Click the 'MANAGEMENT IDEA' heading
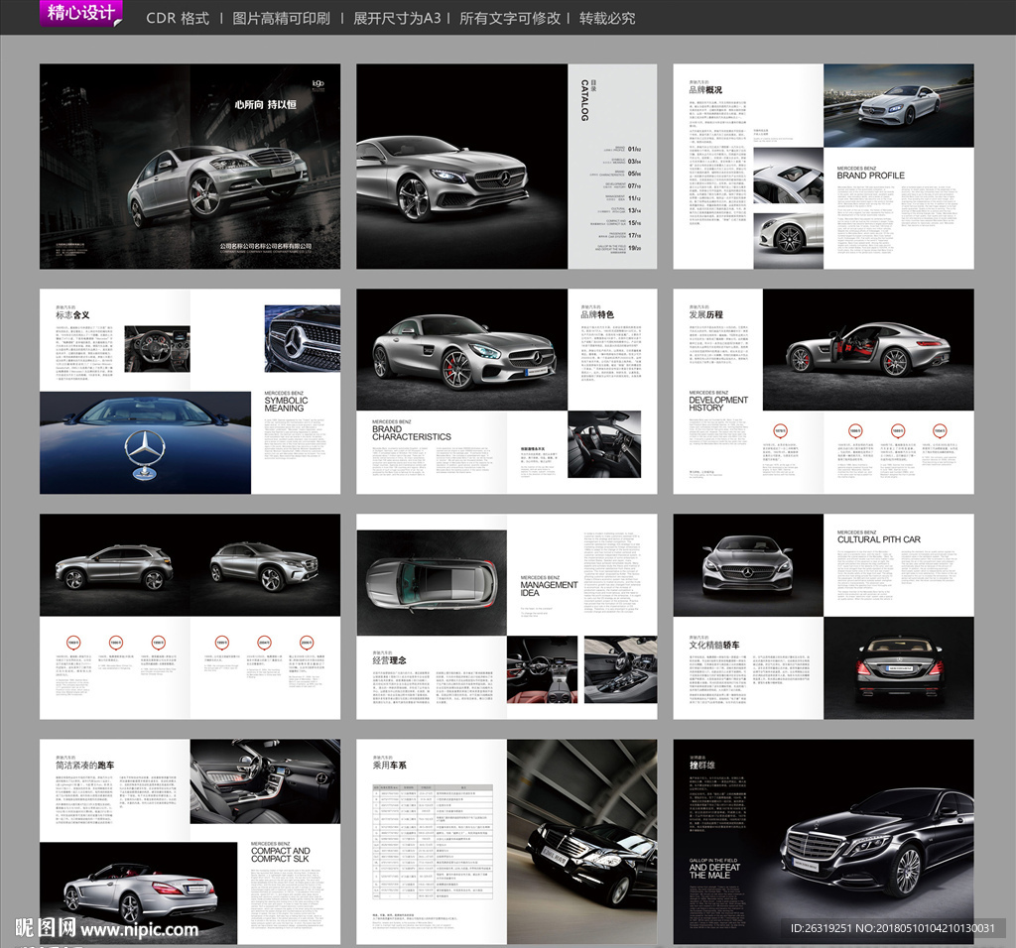 pos(549,589)
